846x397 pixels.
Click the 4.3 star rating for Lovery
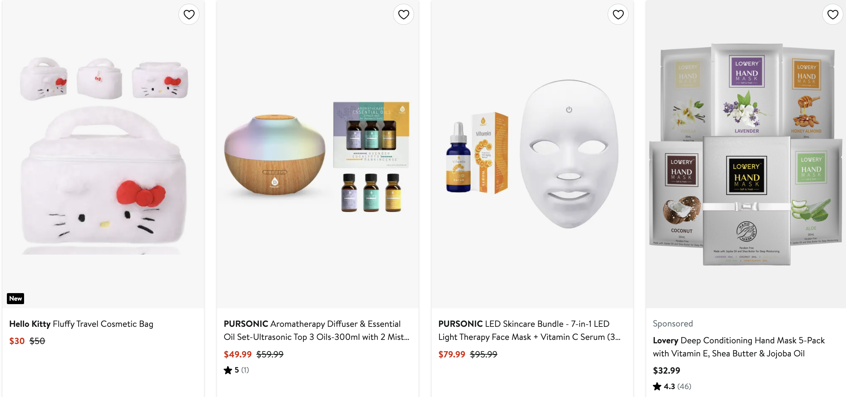pos(672,386)
